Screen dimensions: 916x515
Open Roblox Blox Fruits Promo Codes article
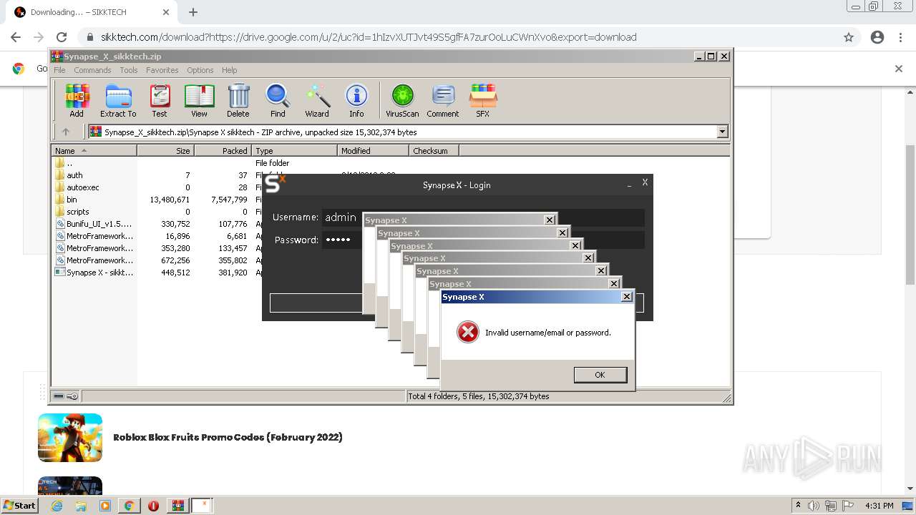228,437
